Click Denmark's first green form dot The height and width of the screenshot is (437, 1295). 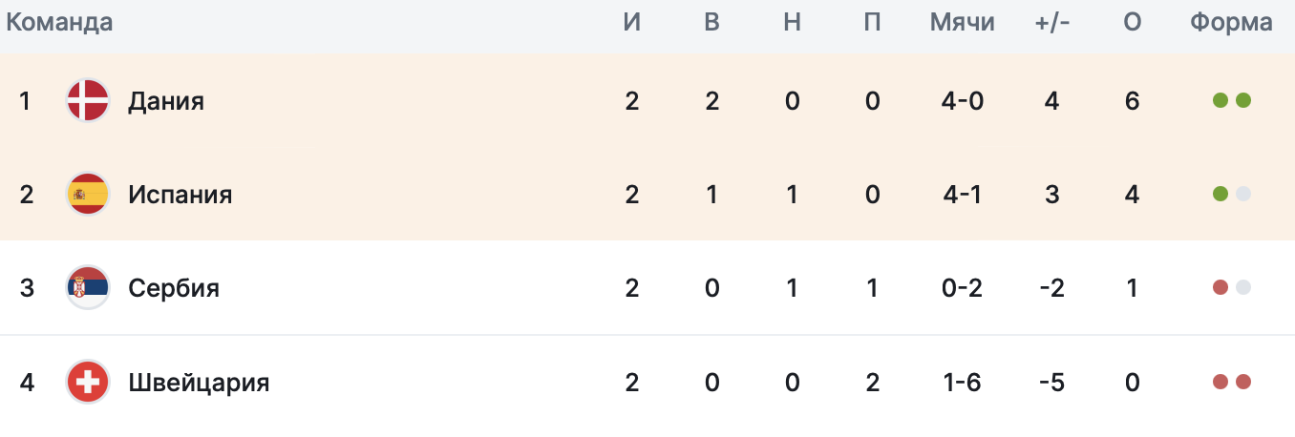(1220, 100)
